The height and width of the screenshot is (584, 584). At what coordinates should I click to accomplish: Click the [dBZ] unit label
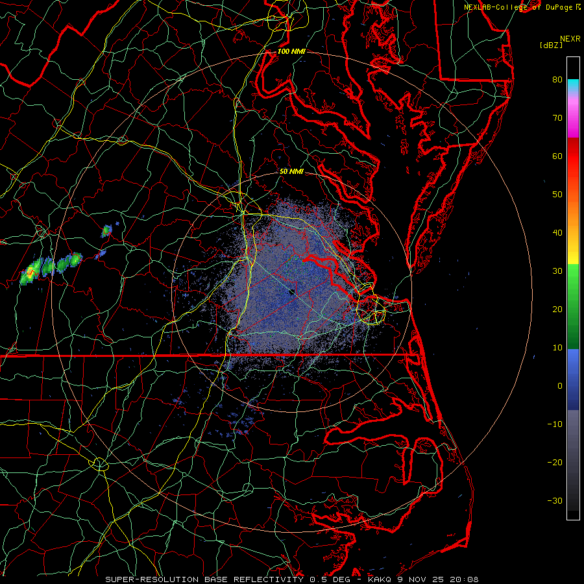coord(551,45)
